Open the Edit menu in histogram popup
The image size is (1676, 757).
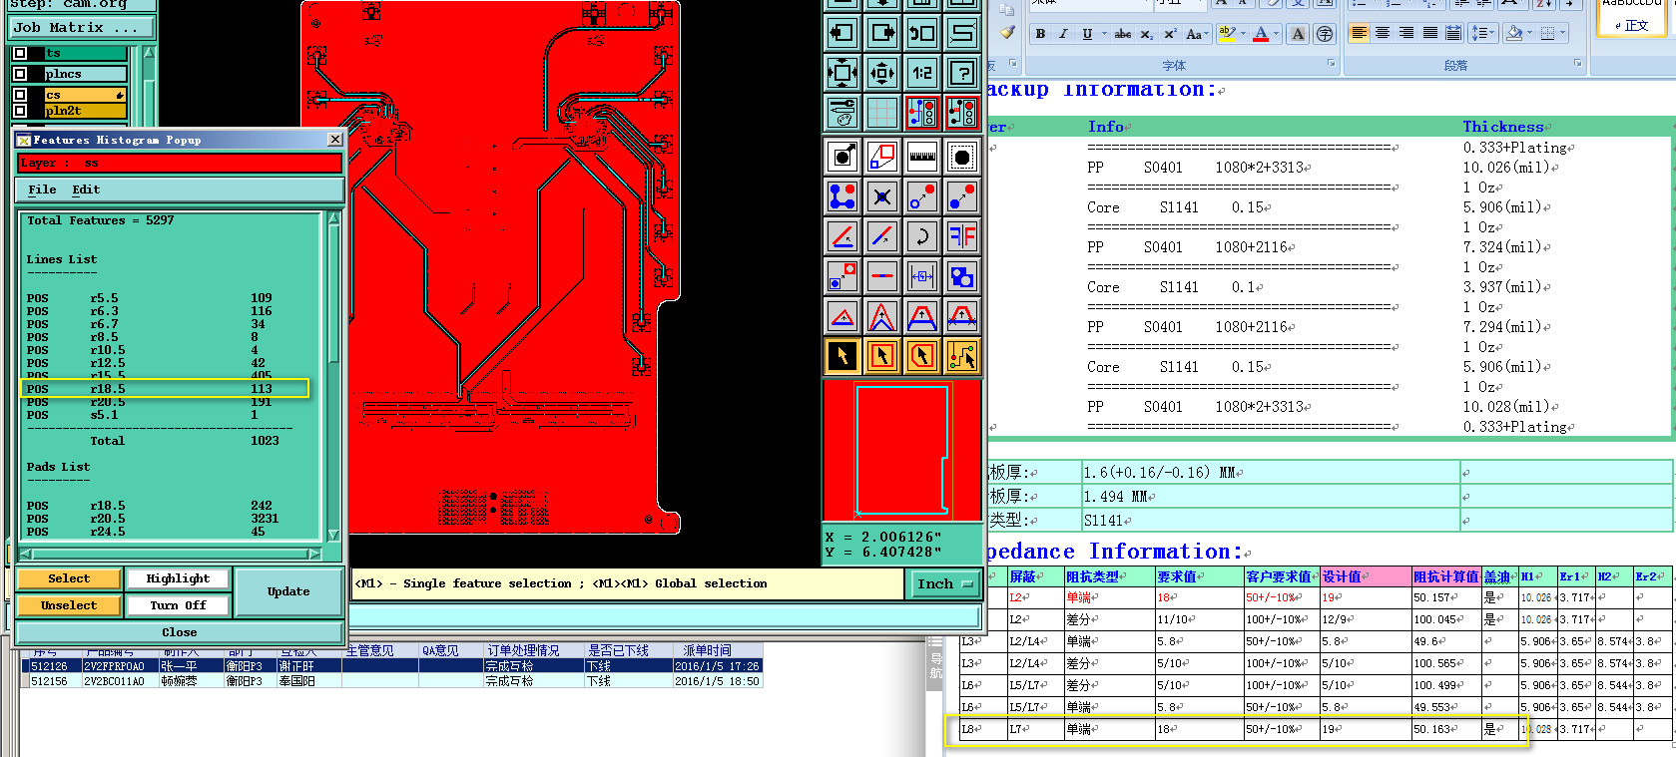(x=86, y=189)
